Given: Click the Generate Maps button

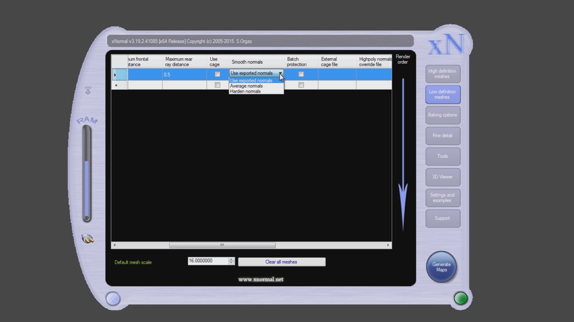Looking at the screenshot, I should (441, 267).
